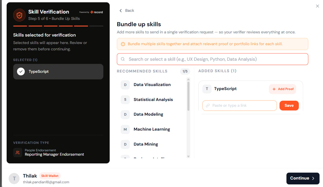323x187 pixels.
Task: Click the Thilak profile avatar
Action: [14, 178]
